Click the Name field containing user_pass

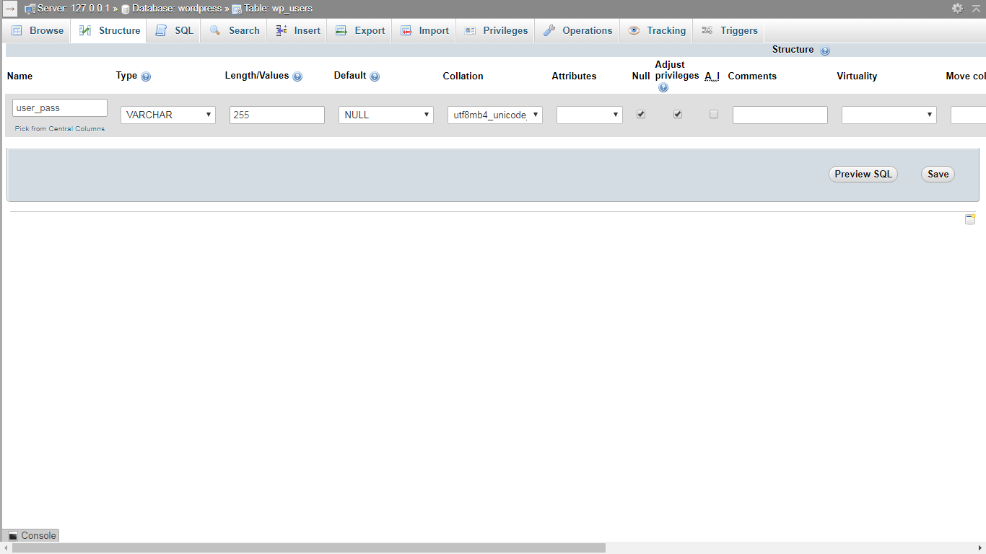[60, 108]
